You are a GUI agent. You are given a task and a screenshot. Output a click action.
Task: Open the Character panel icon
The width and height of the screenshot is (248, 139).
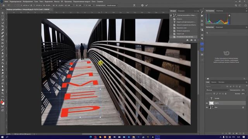[202, 35]
